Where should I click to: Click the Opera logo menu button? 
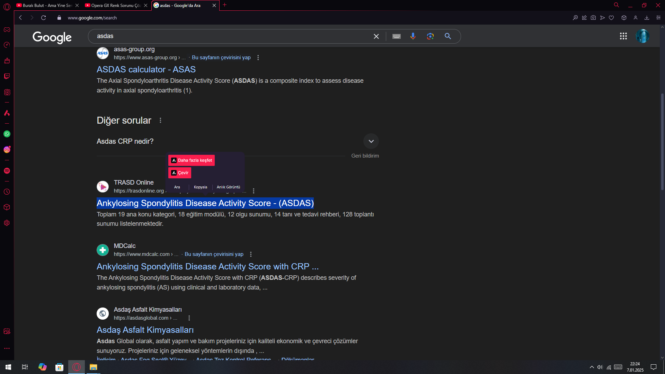[7, 7]
